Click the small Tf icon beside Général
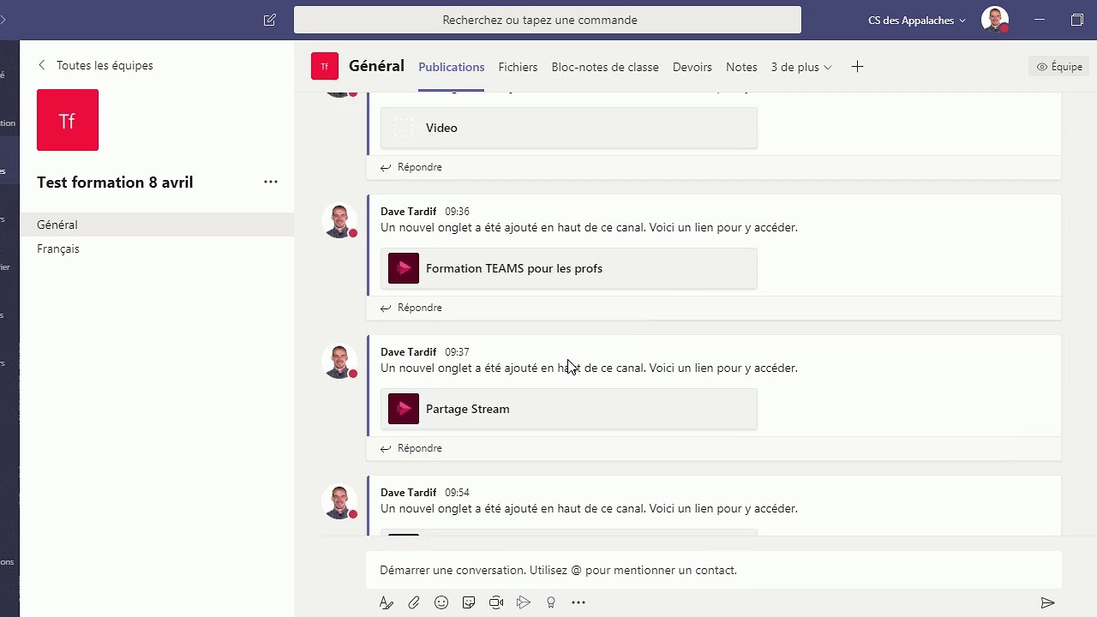1097x617 pixels. click(x=325, y=66)
